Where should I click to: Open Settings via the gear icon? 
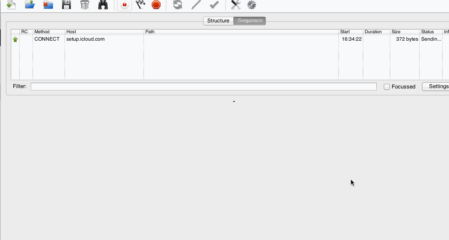click(x=252, y=5)
